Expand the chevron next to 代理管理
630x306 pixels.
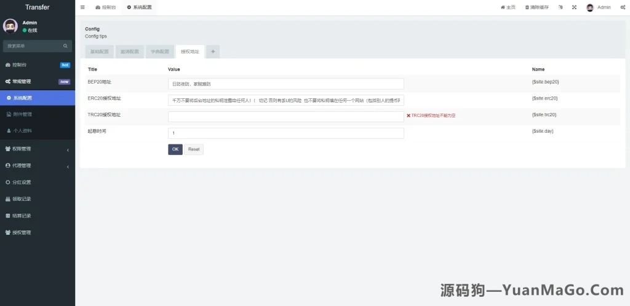(68, 167)
